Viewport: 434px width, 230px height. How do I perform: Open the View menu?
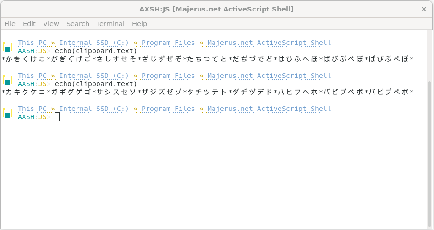click(51, 24)
